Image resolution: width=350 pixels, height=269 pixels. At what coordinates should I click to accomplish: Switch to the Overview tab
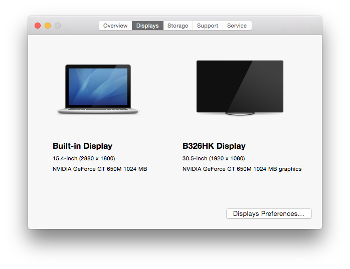[x=115, y=26]
